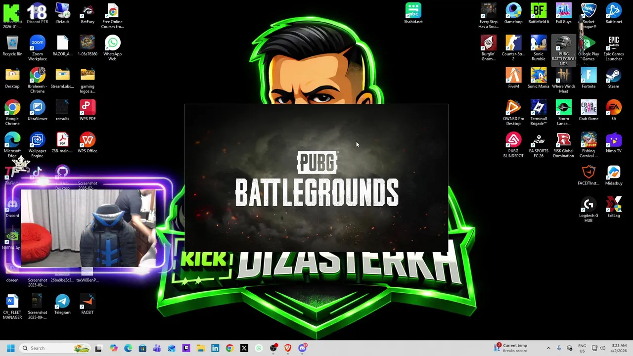633x356 pixels.
Task: Open File Explorer from the taskbar
Action: coord(200,348)
